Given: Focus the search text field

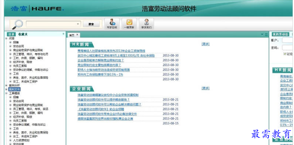Looking at the screenshot, I should point(52,24).
